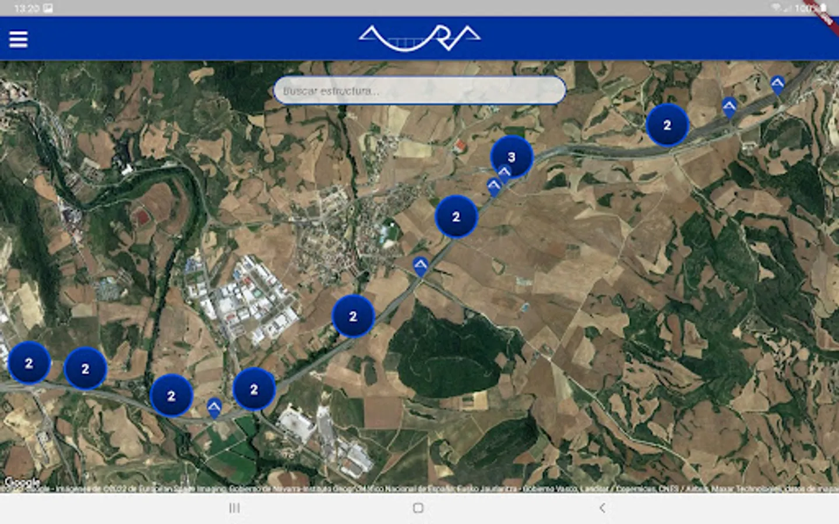Open the cluster labeled '3'

click(512, 155)
